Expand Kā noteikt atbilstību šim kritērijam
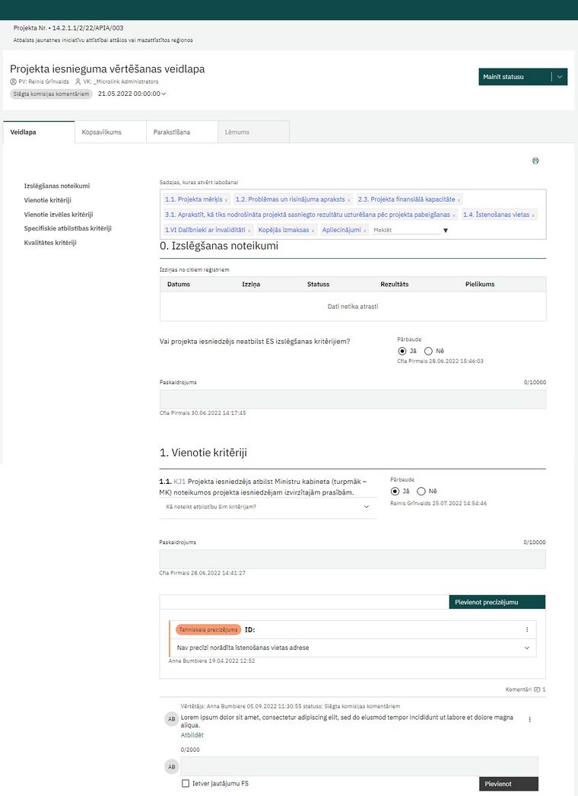Screen dimensions: 578x796 tap(268, 507)
